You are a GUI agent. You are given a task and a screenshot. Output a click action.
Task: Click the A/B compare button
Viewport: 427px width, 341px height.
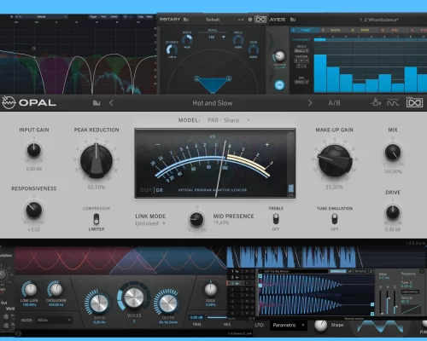click(x=334, y=103)
